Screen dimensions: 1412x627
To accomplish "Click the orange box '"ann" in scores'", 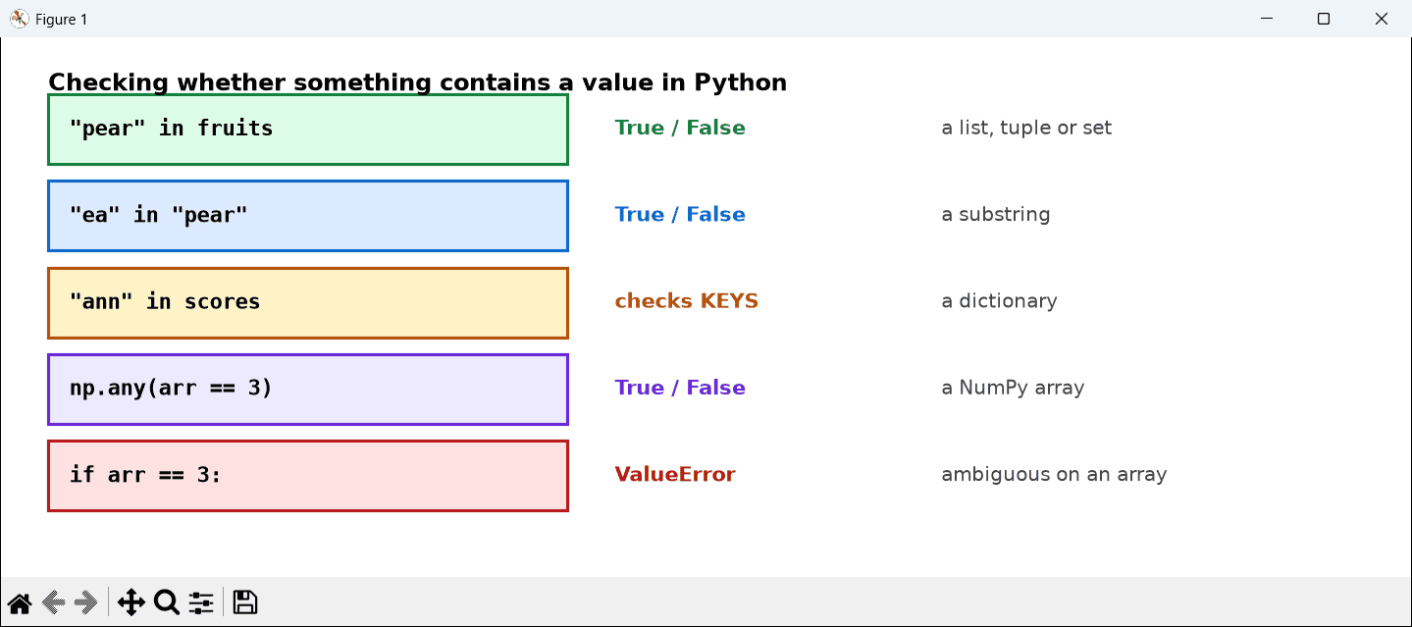I will [308, 302].
